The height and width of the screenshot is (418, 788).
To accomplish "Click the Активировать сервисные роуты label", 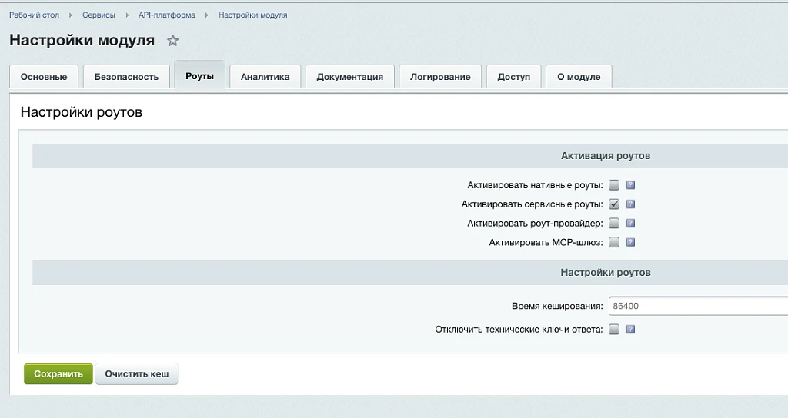I will 533,204.
